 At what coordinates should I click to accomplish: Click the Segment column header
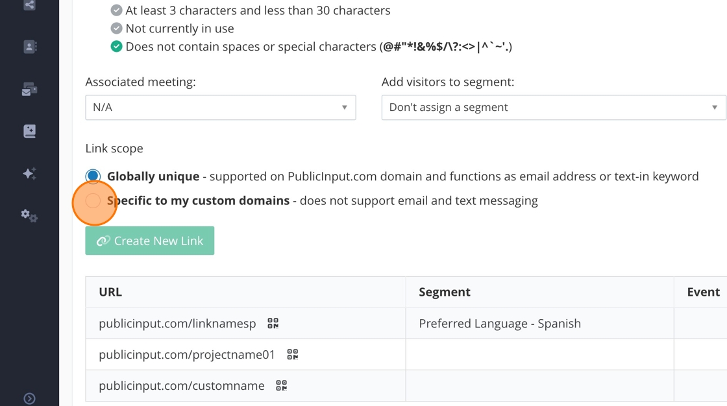[445, 292]
